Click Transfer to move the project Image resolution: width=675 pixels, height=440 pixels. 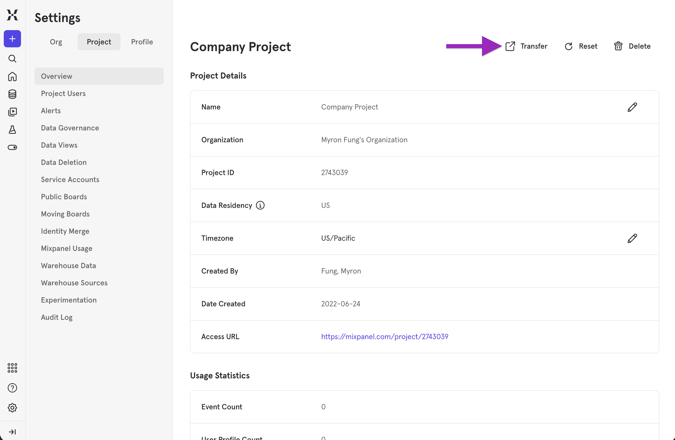click(x=533, y=46)
